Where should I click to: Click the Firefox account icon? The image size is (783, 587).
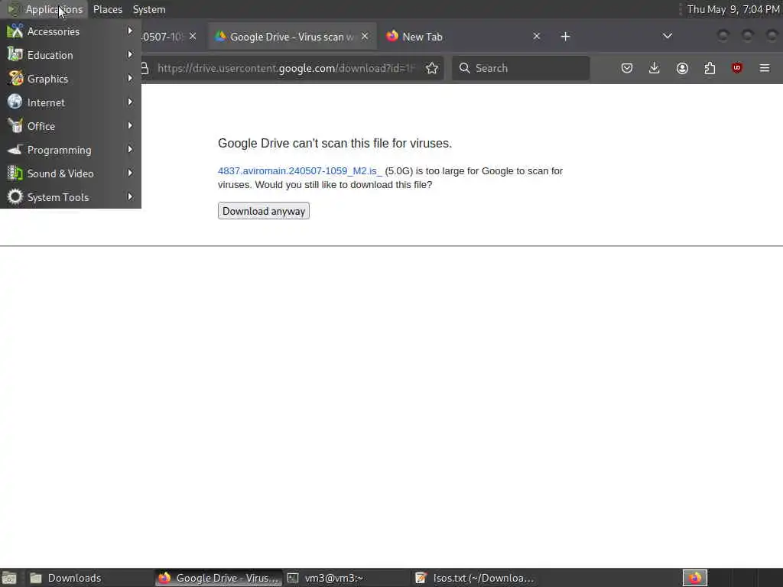coord(682,68)
